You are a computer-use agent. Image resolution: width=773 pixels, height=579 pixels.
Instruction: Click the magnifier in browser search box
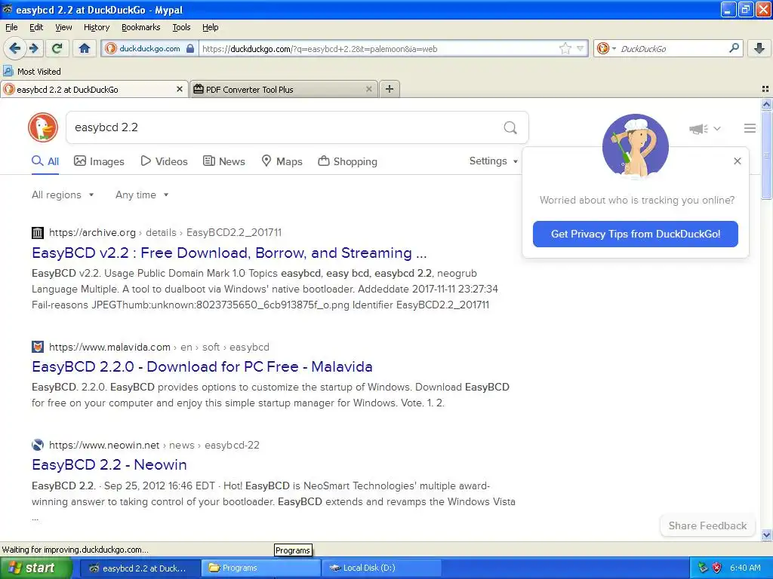coord(734,48)
